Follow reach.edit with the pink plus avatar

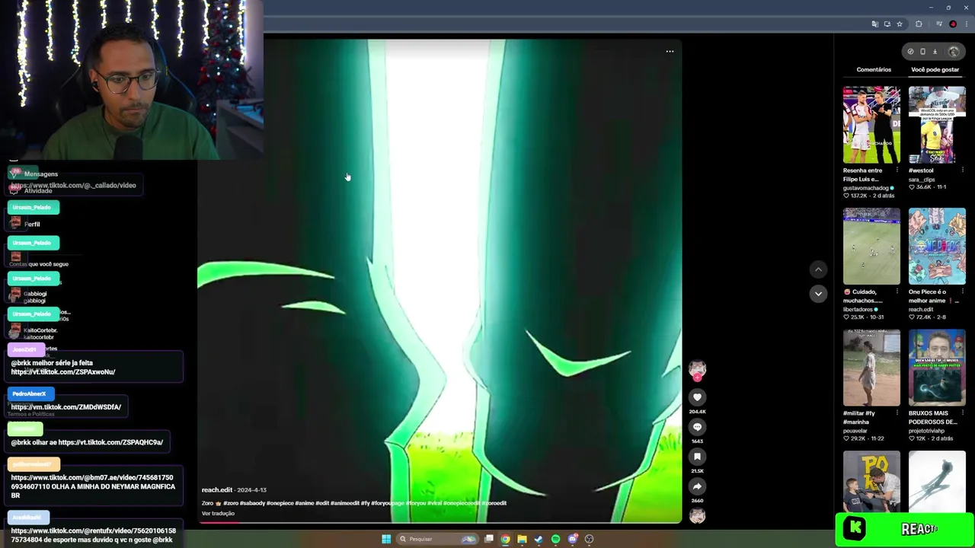697,371
